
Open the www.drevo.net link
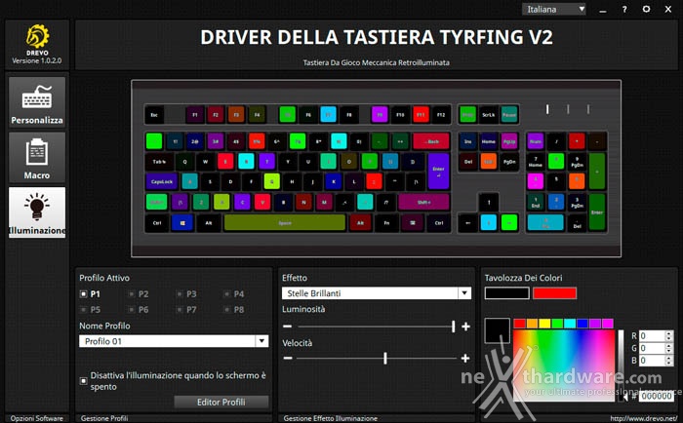click(643, 419)
